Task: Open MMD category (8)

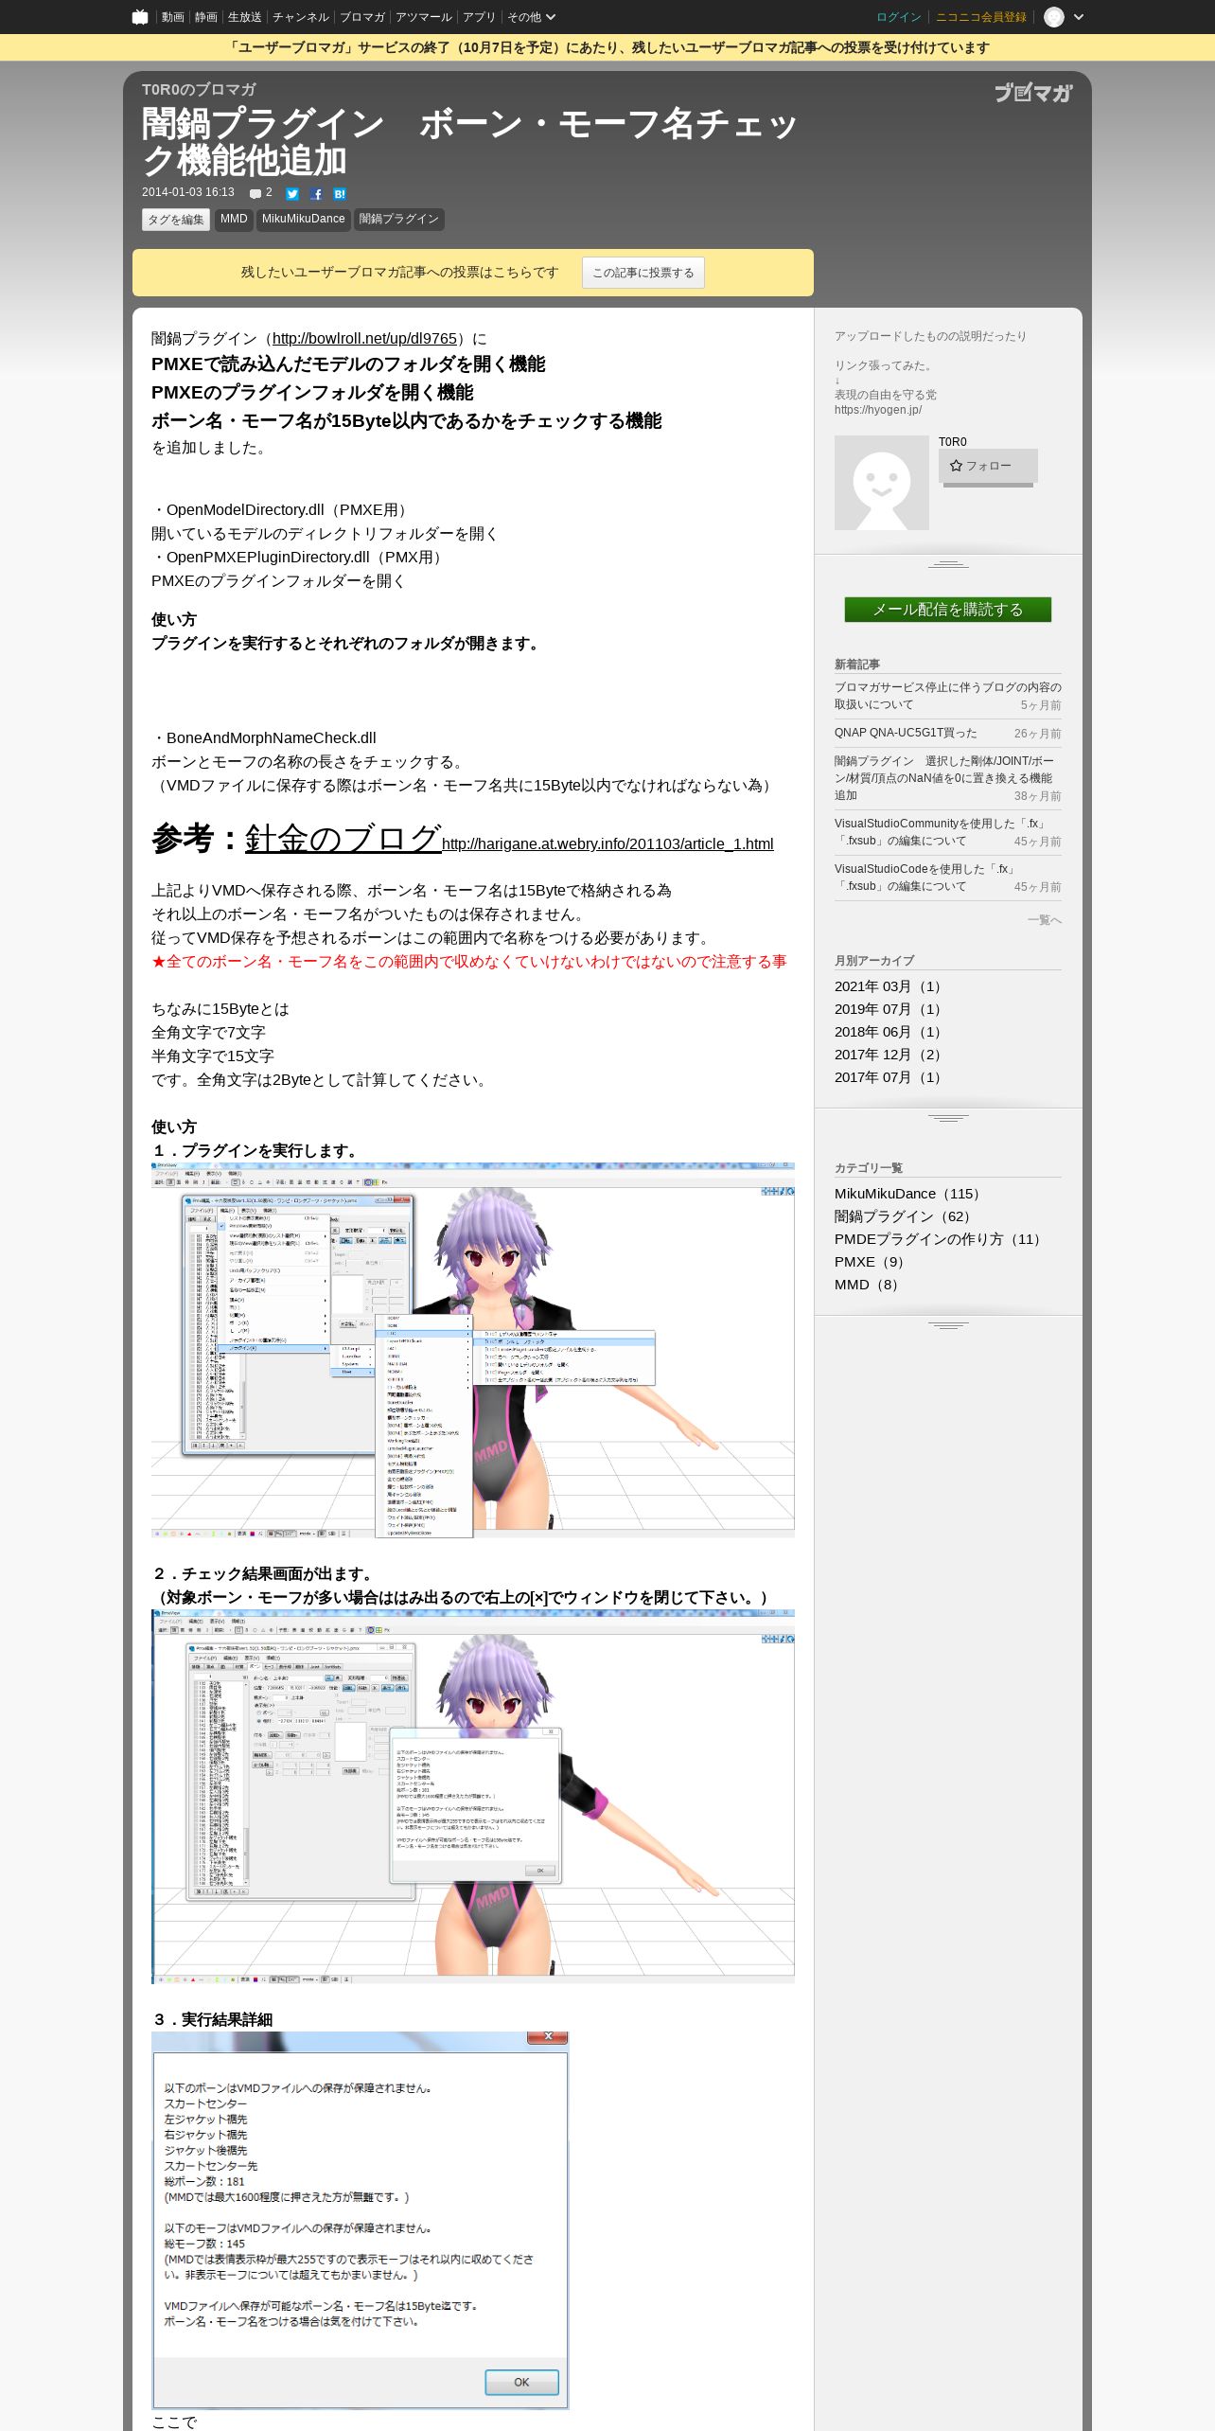Action: [x=869, y=1285]
